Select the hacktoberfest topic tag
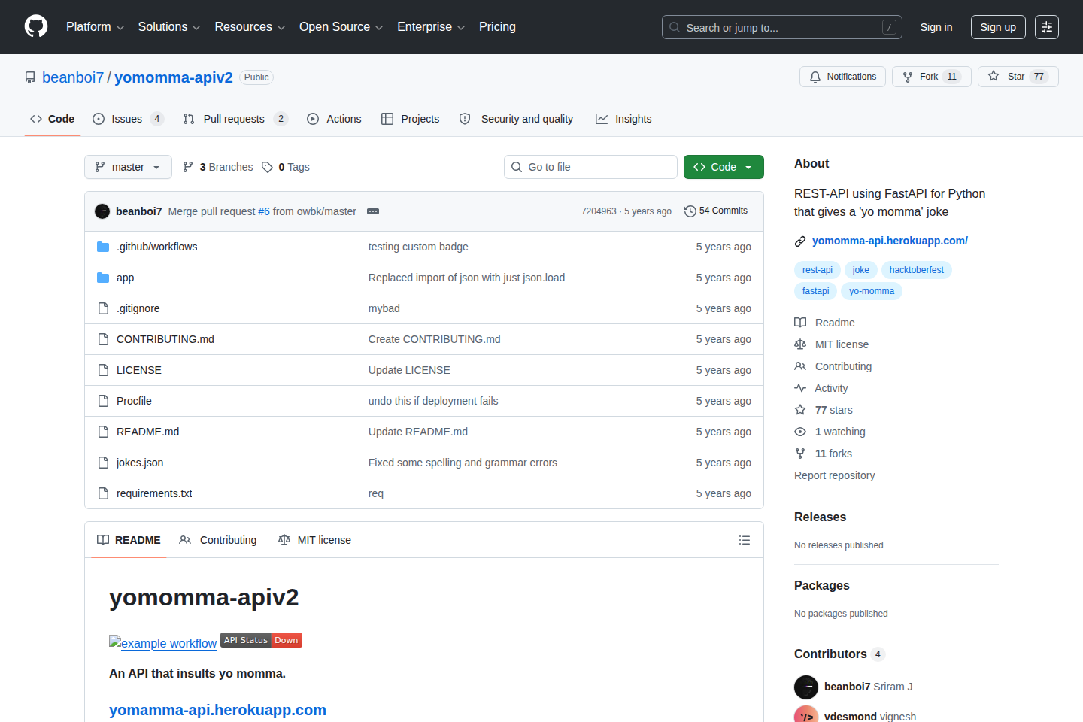1083x722 pixels. click(916, 270)
